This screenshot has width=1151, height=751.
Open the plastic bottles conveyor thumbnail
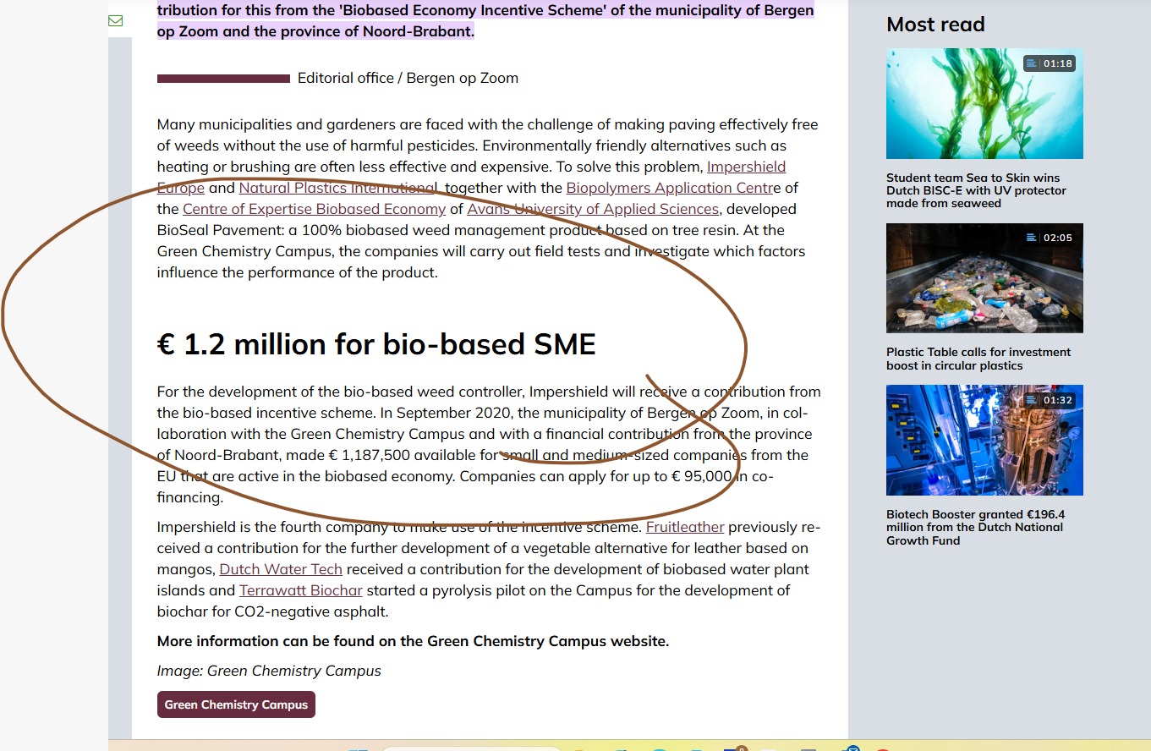(x=984, y=278)
